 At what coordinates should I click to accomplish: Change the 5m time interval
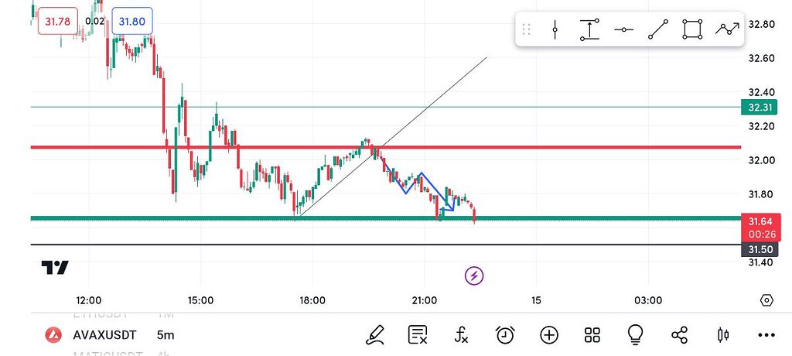tap(166, 335)
